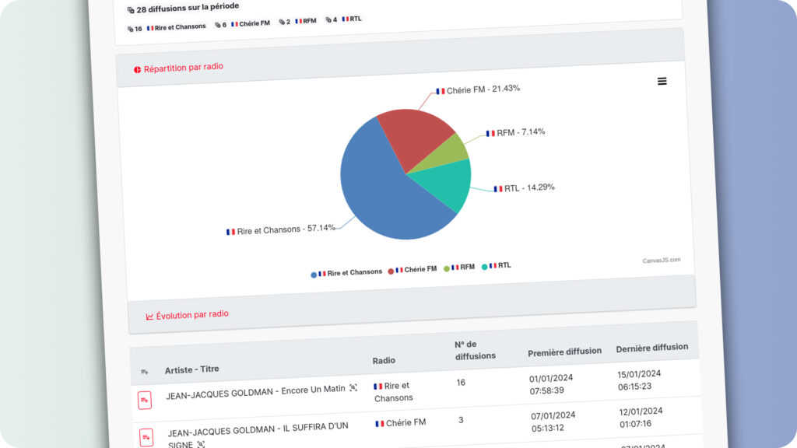
Task: Click JEAN-JACQUES GOLDMAN - Encore Un Matin title
Action: tap(255, 392)
